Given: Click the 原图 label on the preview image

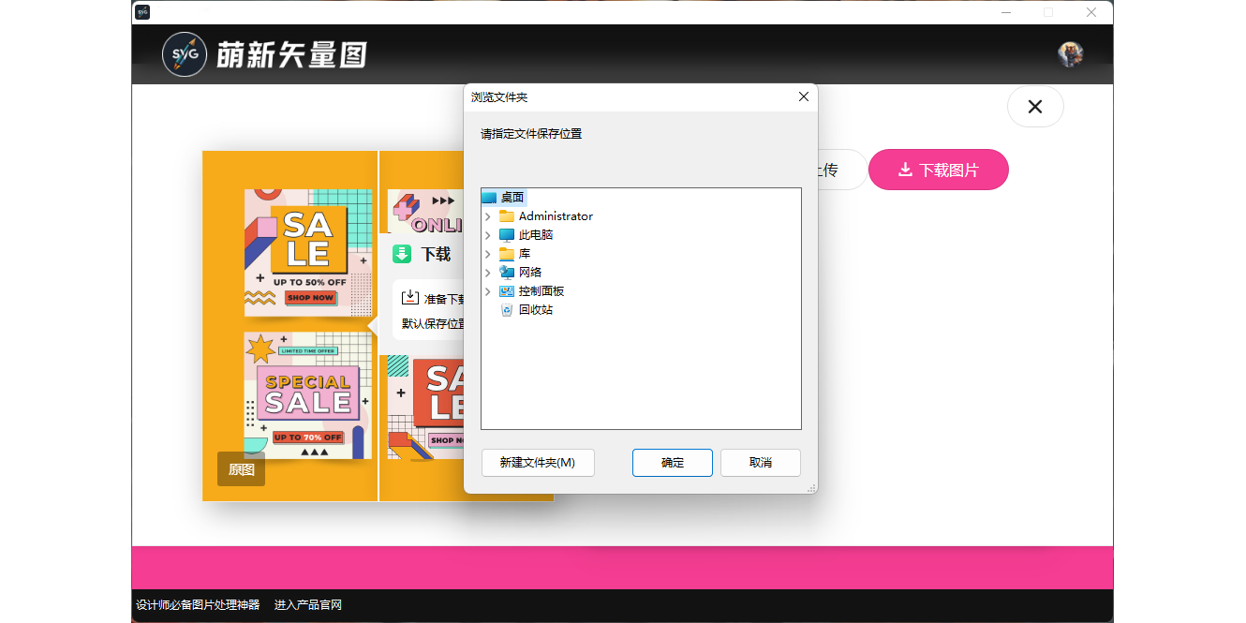Looking at the screenshot, I should click(x=241, y=469).
